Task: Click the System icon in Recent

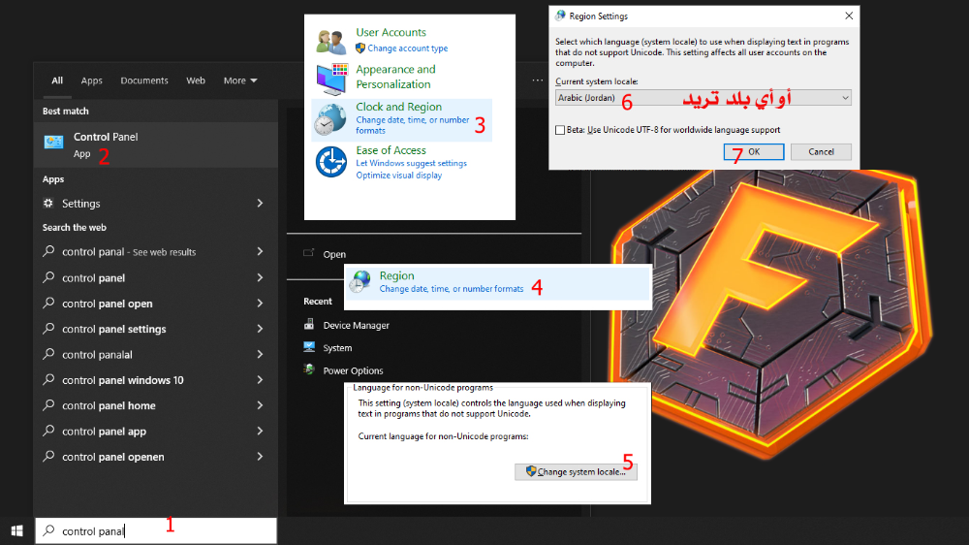Action: click(x=309, y=347)
